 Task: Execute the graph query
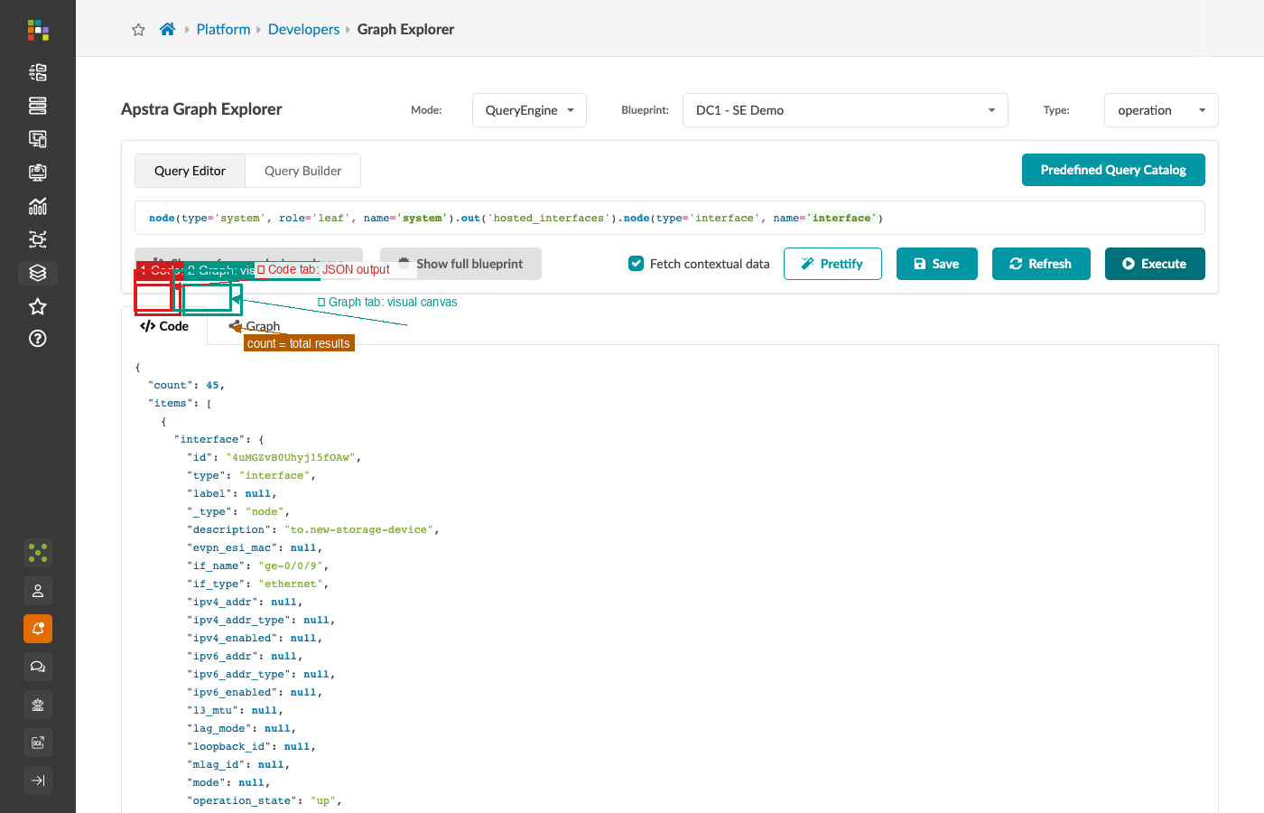click(1155, 264)
